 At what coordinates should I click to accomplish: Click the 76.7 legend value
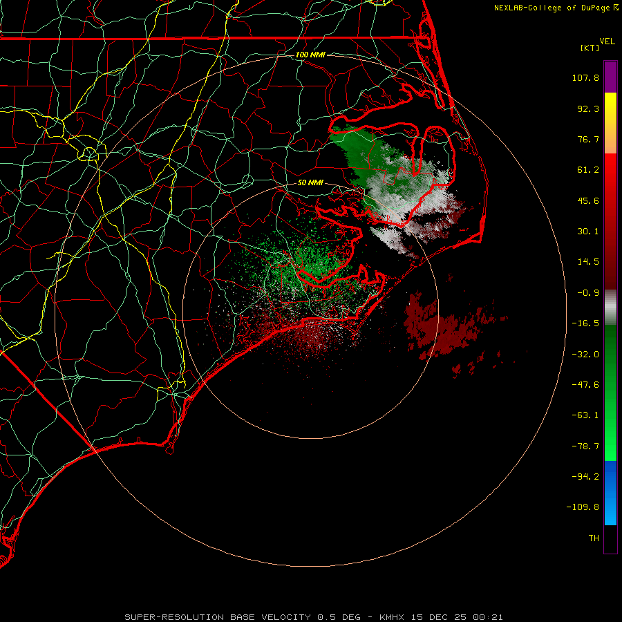click(x=588, y=139)
